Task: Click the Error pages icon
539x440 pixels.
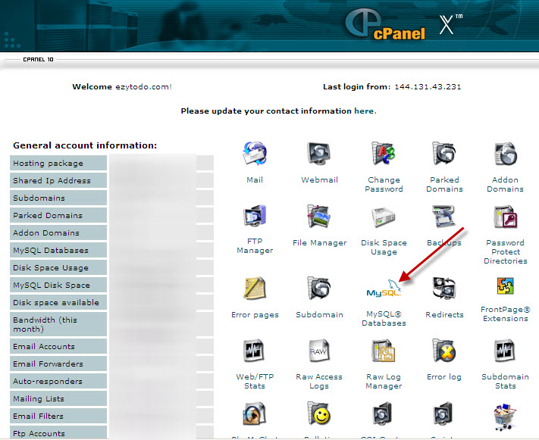Action: (255, 289)
